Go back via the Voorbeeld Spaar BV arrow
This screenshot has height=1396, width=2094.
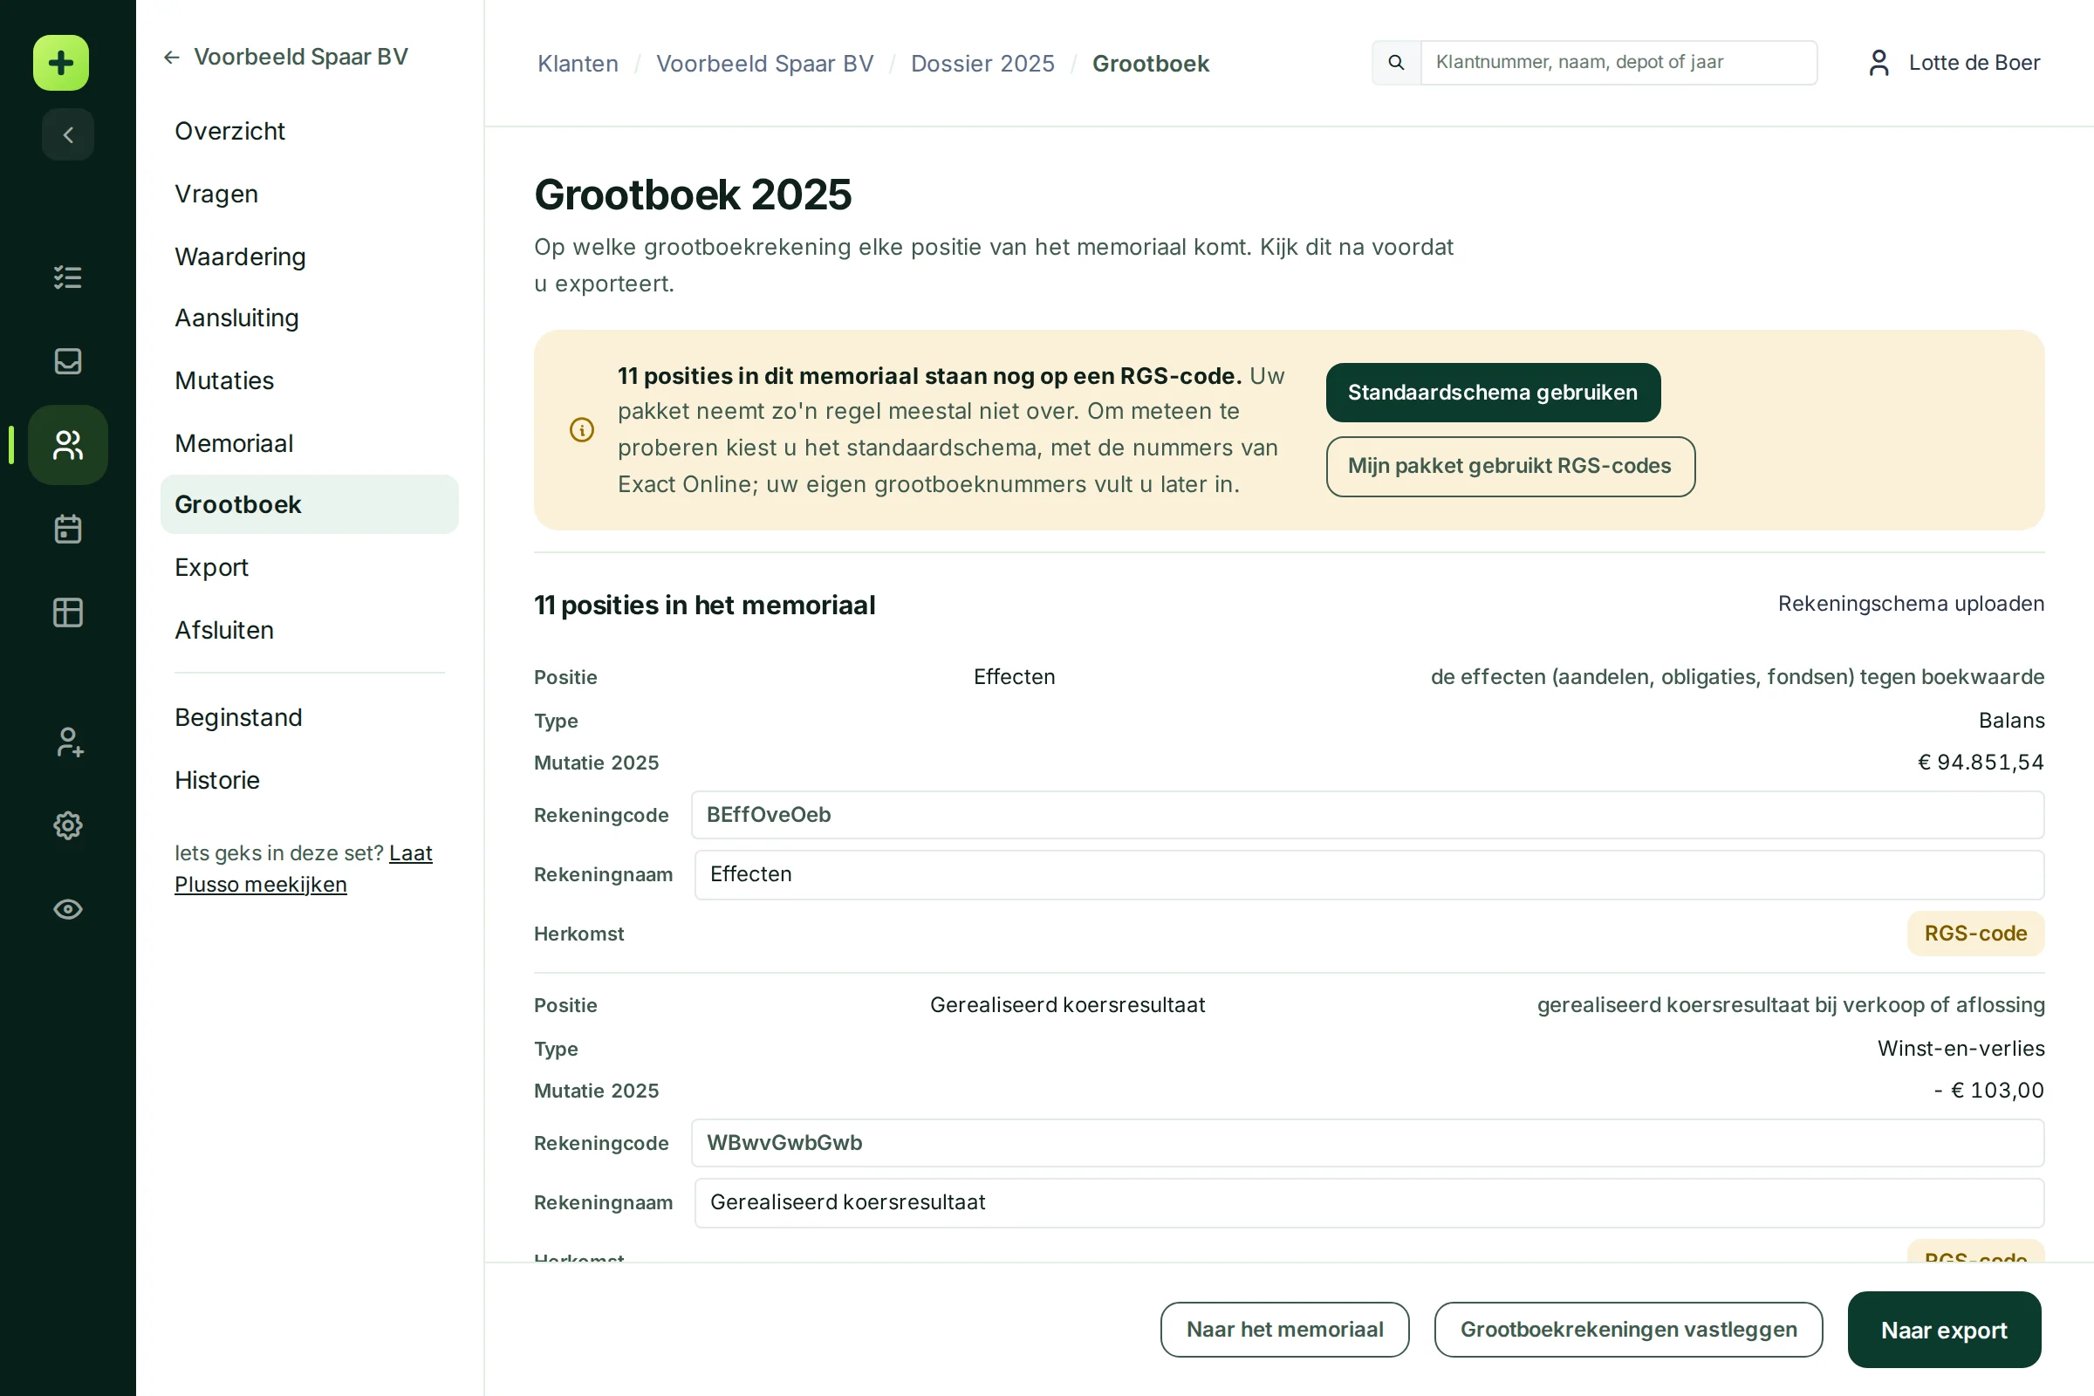point(285,57)
